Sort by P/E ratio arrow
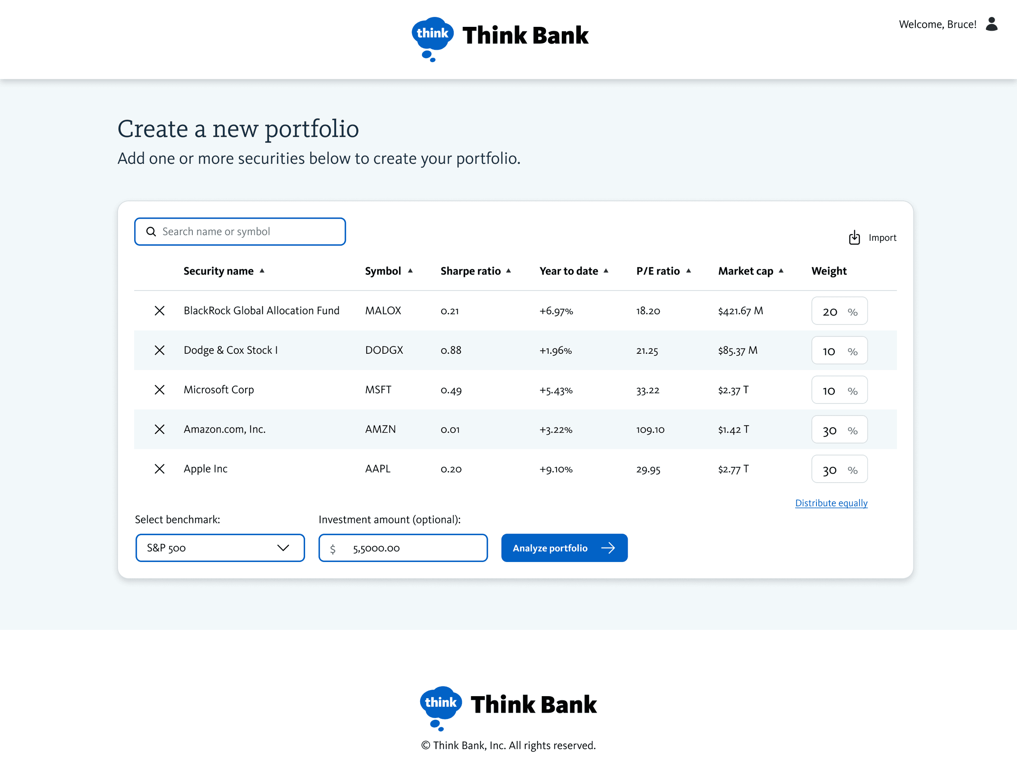Screen dimensions: 1017x771 point(688,271)
